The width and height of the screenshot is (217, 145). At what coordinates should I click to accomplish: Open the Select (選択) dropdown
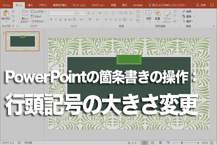pos(188,21)
